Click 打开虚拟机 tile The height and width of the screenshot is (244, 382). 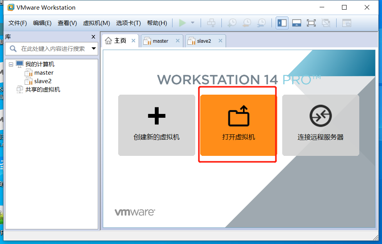point(238,125)
